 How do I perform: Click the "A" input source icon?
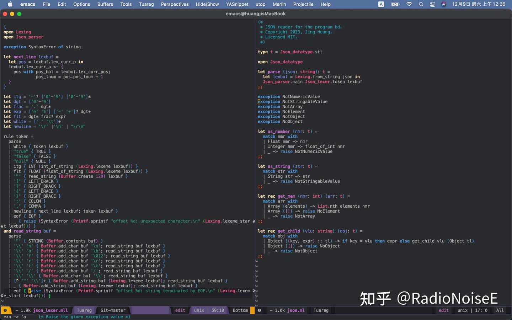tap(381, 4)
